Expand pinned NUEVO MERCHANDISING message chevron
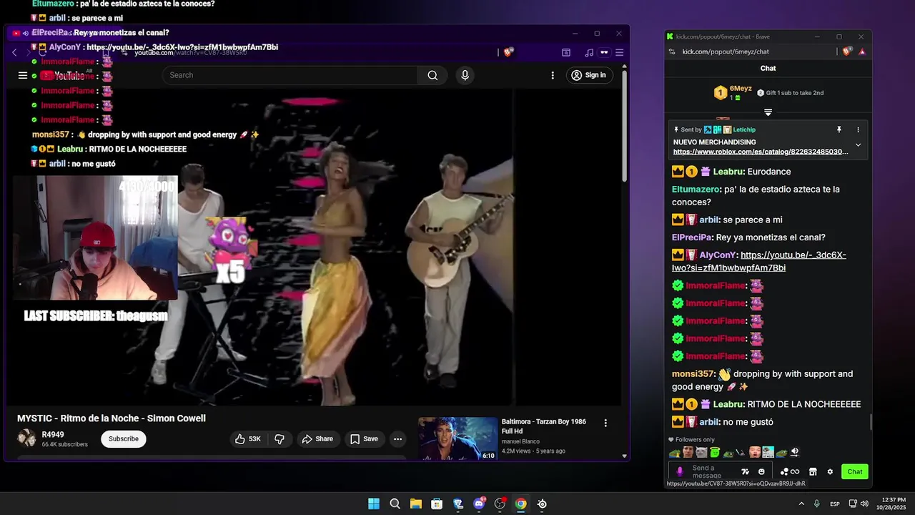This screenshot has width=915, height=515. click(x=859, y=145)
